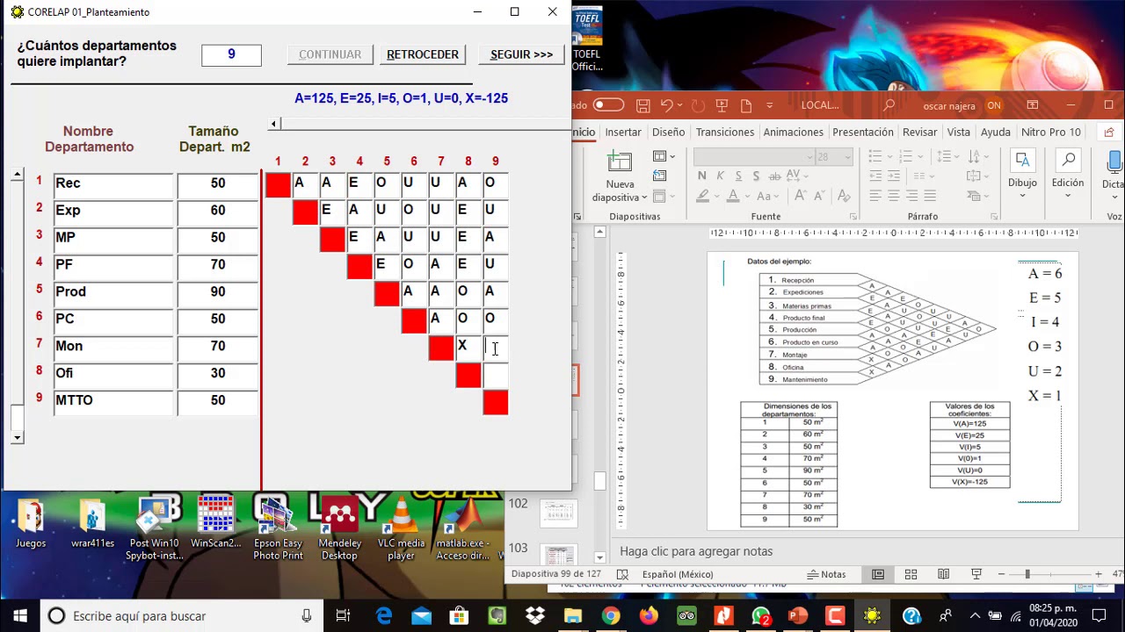Switch to the Animaciones tab
This screenshot has width=1125, height=632.
[x=794, y=133]
